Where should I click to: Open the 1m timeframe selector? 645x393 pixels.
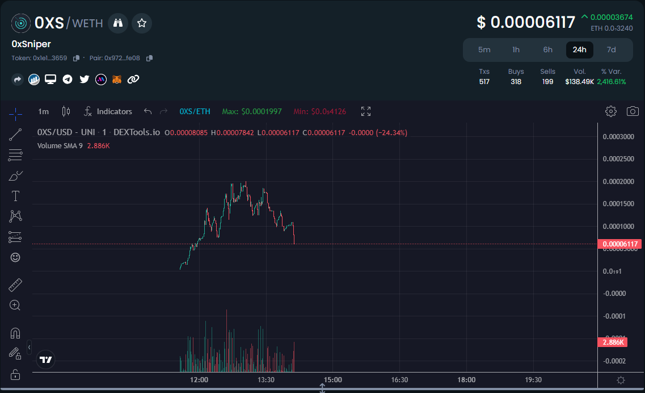click(x=43, y=111)
